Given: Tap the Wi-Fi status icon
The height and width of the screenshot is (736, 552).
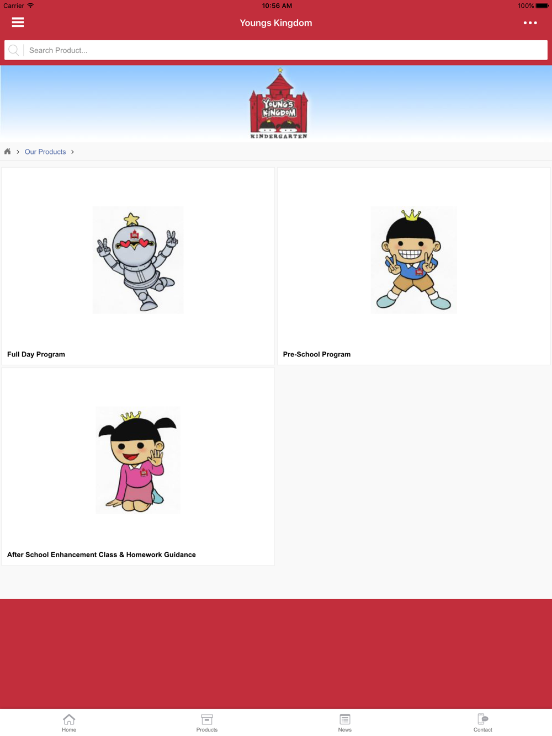Looking at the screenshot, I should [30, 6].
